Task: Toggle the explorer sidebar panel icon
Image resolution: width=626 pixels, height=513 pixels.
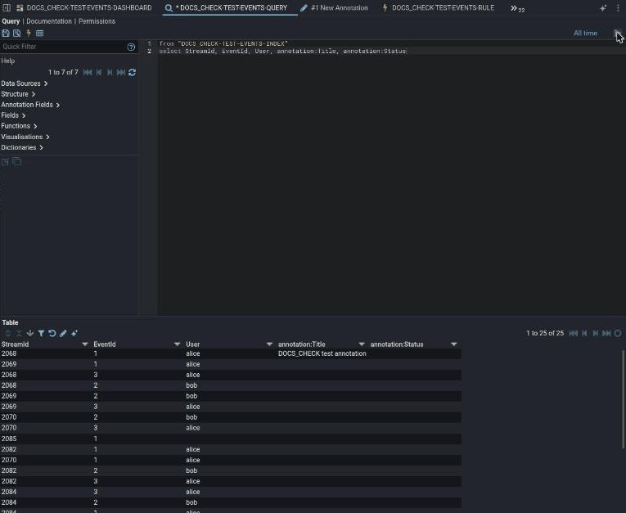Action: (x=7, y=7)
